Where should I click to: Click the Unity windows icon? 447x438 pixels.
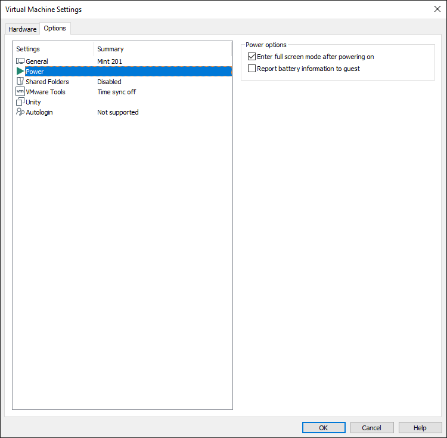[20, 101]
